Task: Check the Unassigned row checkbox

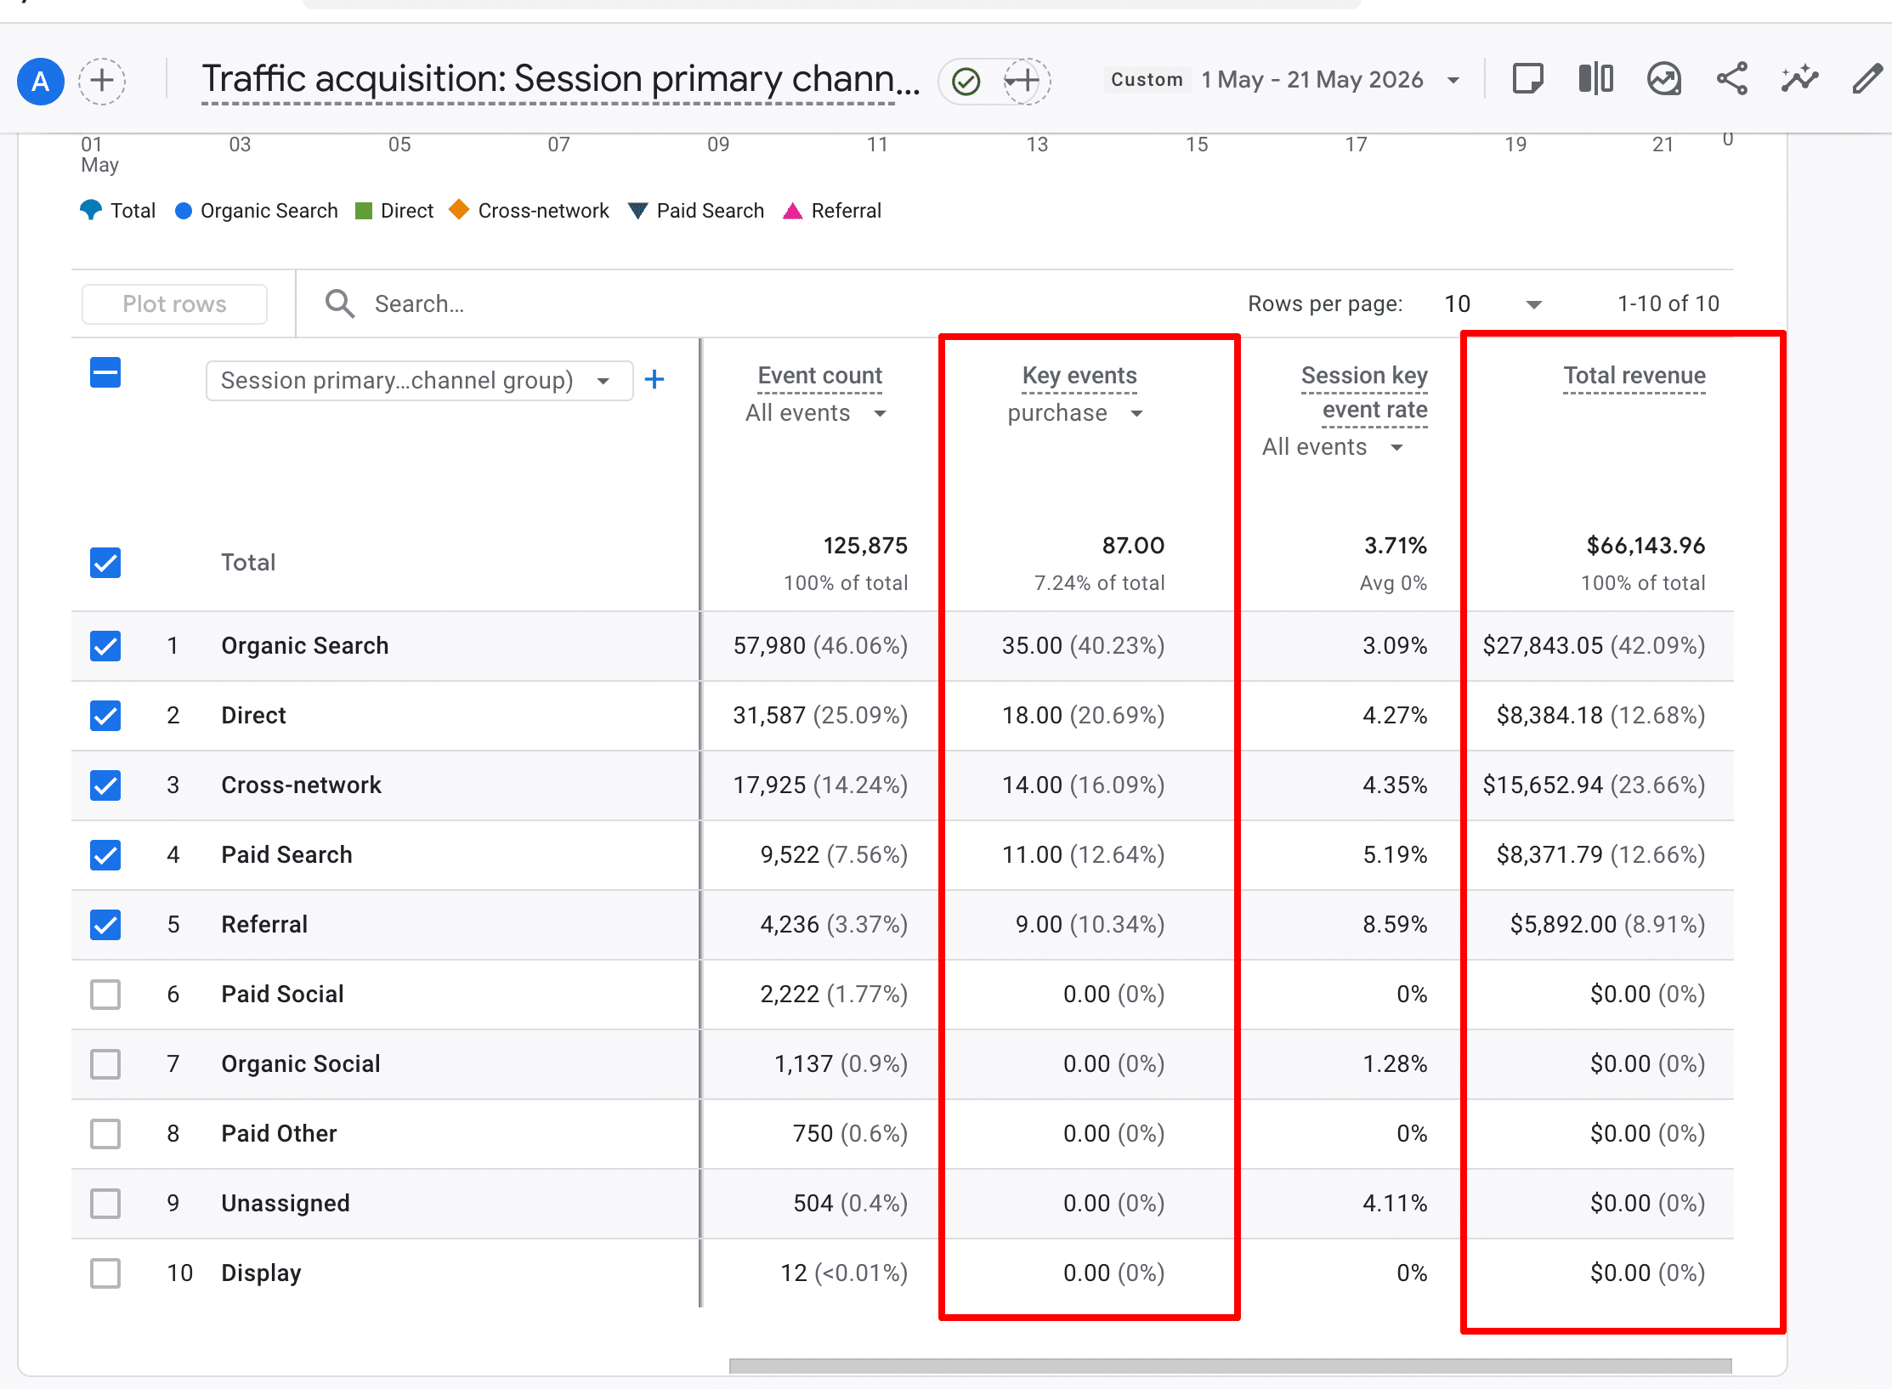Action: 105,1204
